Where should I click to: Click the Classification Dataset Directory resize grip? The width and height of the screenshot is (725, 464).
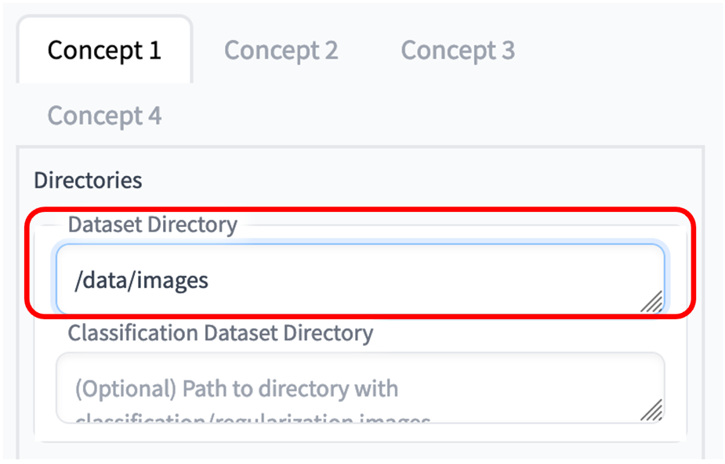tap(651, 409)
